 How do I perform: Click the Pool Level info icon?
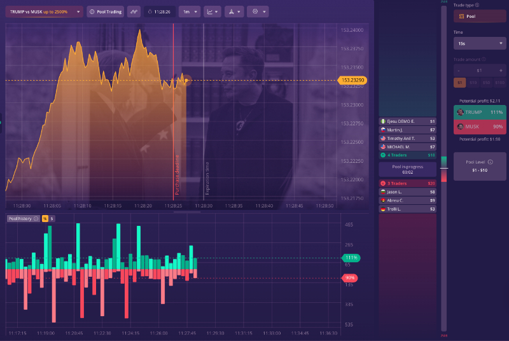[x=490, y=162]
